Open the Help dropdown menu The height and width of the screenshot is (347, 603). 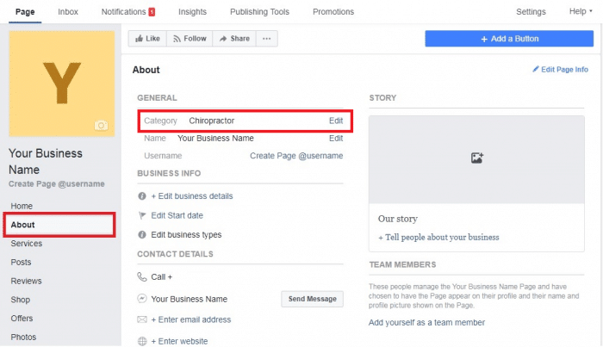(581, 11)
